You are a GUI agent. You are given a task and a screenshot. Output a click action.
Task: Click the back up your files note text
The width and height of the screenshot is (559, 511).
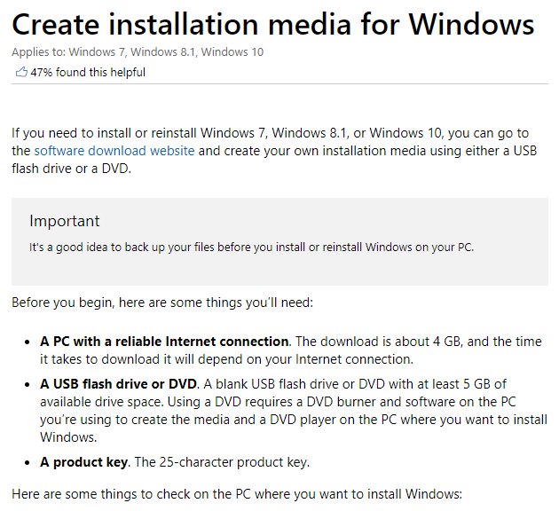click(x=252, y=247)
